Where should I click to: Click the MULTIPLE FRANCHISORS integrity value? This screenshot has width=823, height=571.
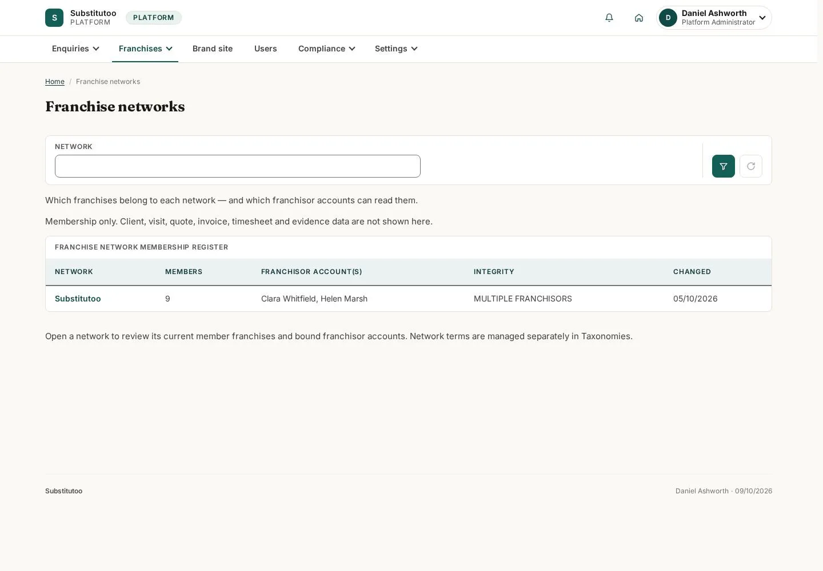coord(523,299)
